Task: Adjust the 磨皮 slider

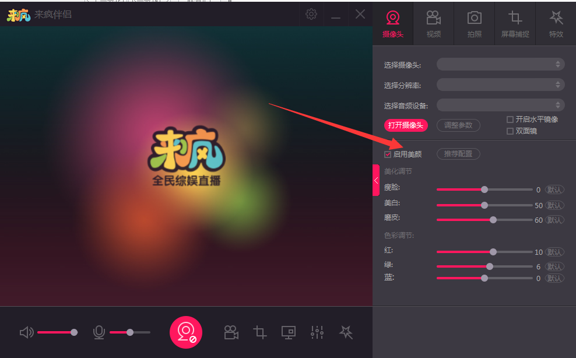Action: (x=484, y=220)
